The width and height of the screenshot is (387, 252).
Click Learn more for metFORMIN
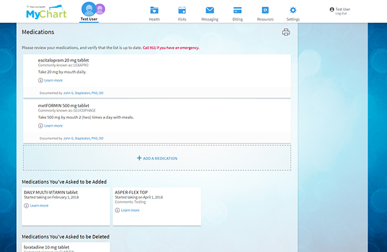coord(54,126)
